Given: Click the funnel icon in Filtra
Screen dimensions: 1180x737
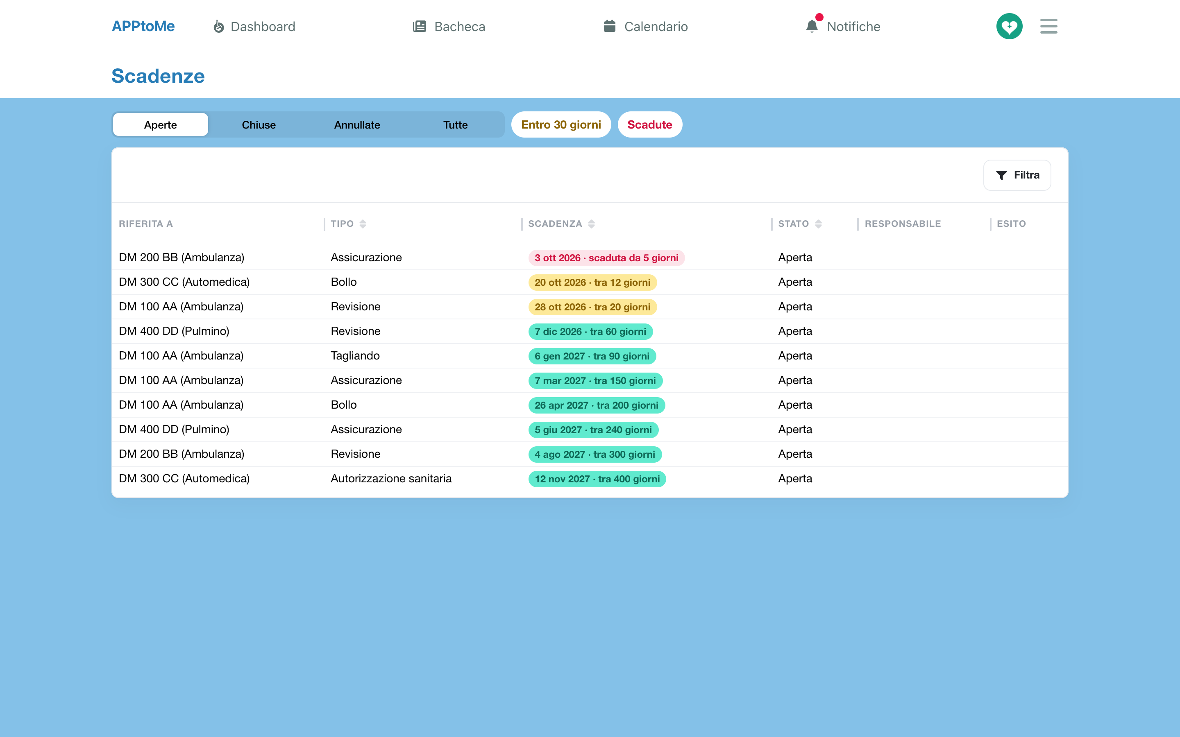Looking at the screenshot, I should 1001,175.
